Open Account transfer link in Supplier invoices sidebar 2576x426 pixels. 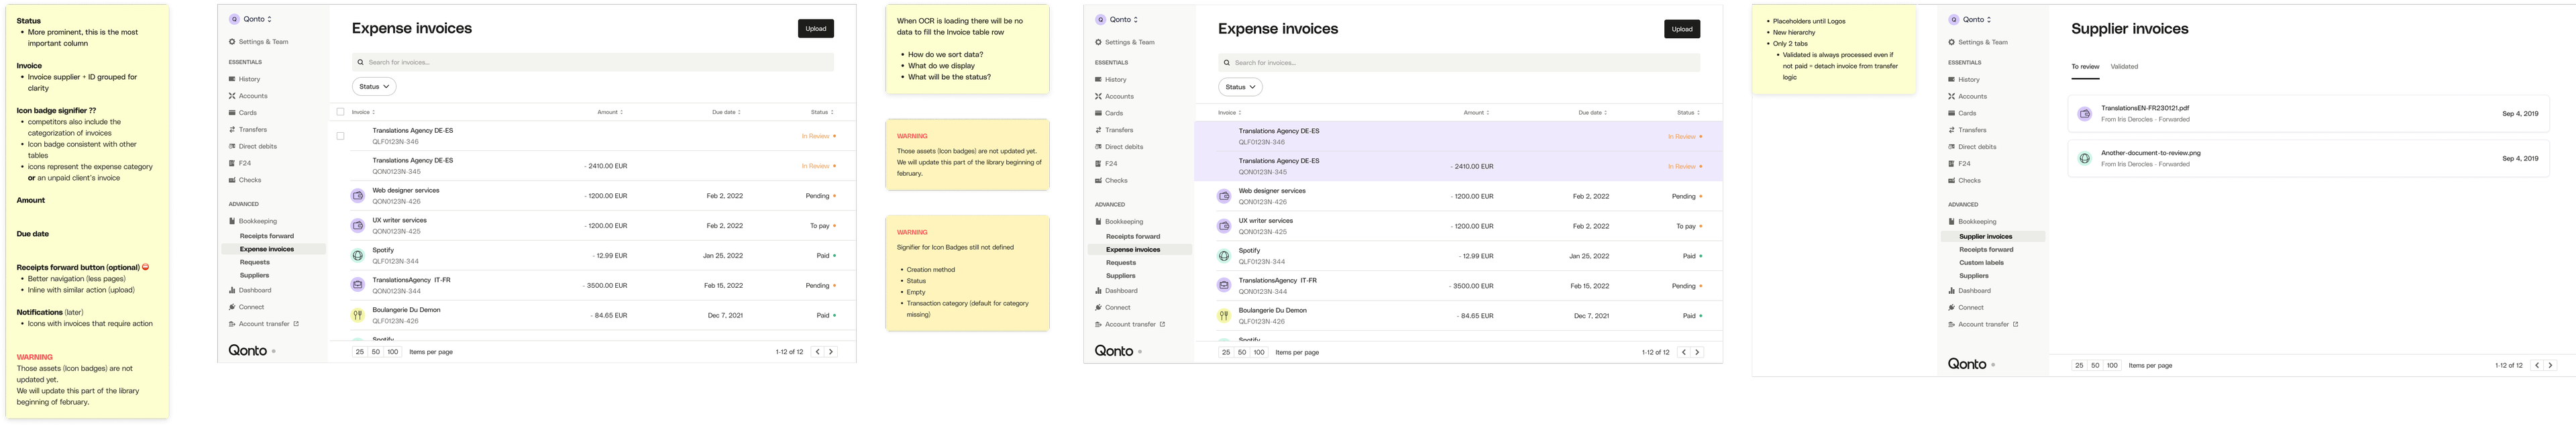pyautogui.click(x=1983, y=324)
